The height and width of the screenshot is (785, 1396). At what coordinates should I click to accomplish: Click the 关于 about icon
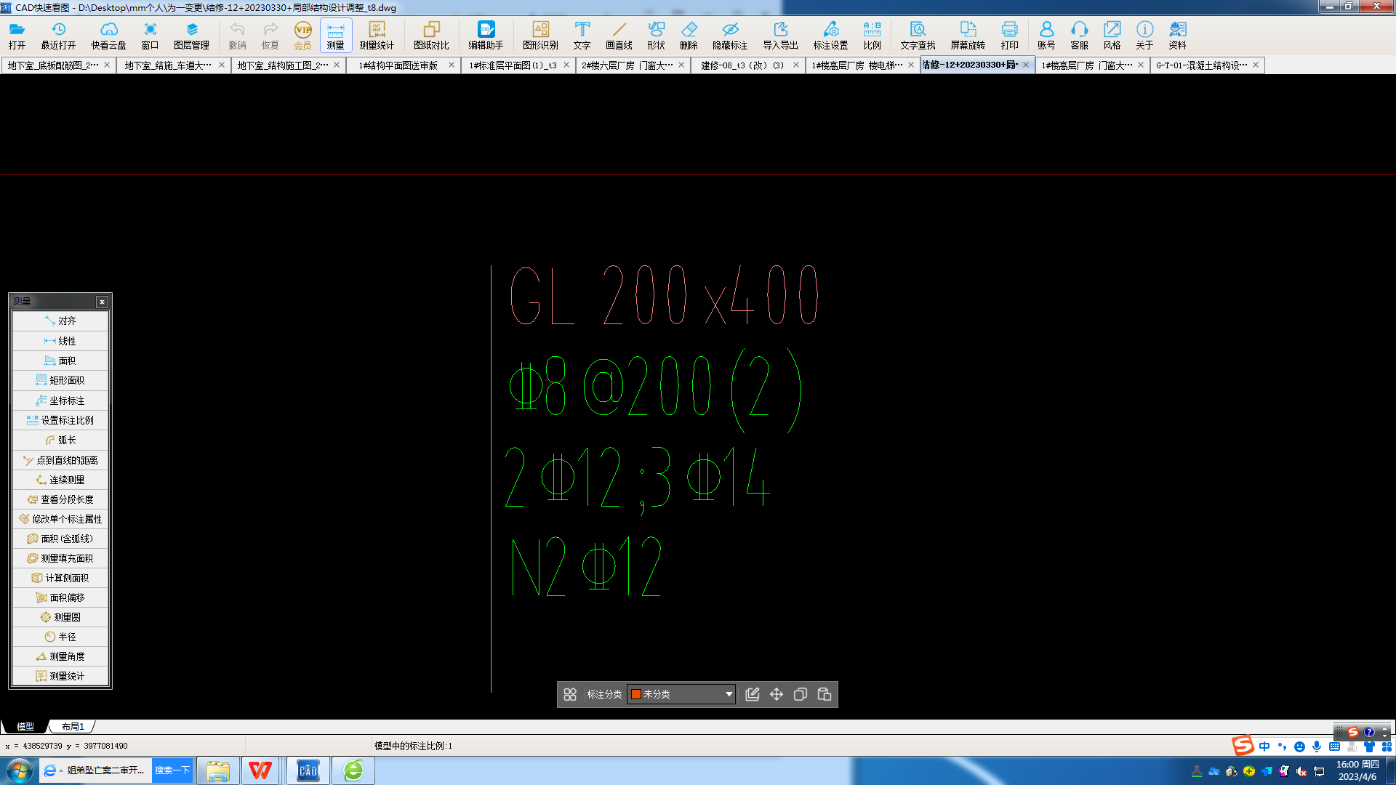pos(1144,35)
